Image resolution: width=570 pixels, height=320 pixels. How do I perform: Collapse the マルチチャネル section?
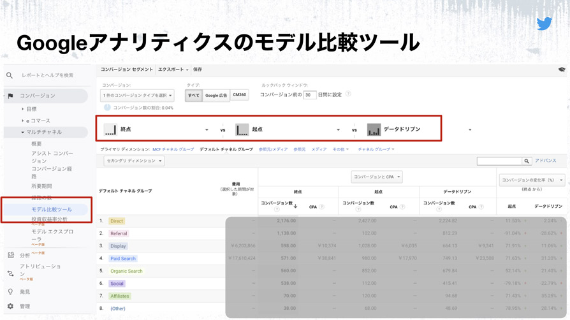tap(42, 132)
